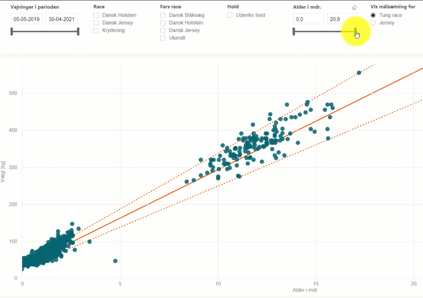Click right handle of date period slider
This screenshot has height=298, width=423.
[x=78, y=32]
